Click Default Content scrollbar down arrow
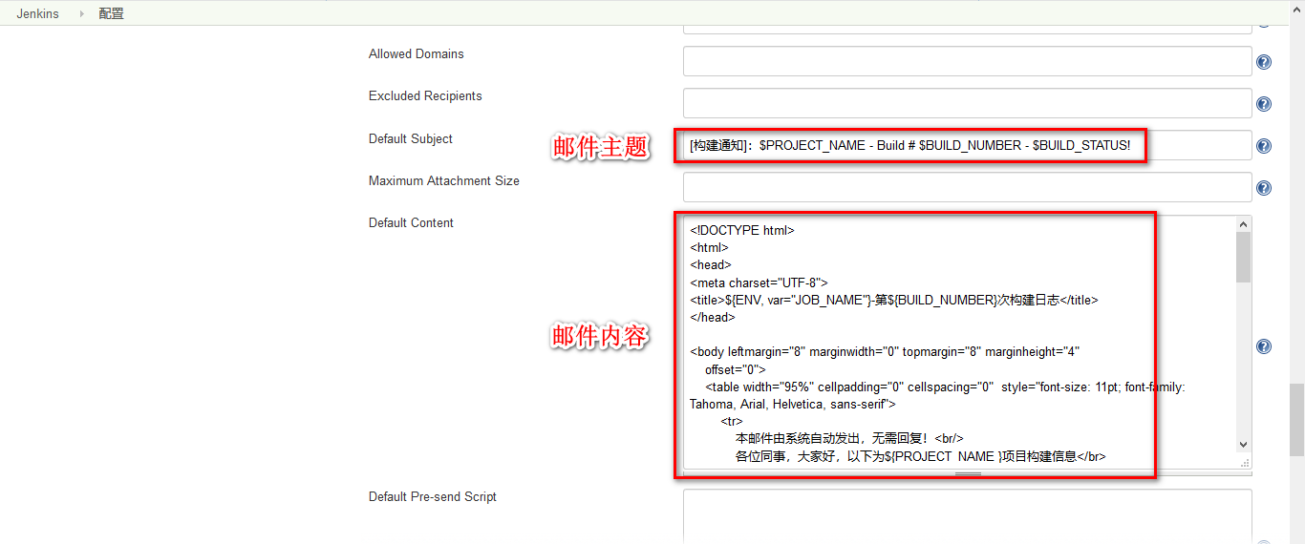The height and width of the screenshot is (544, 1305). point(1243,444)
